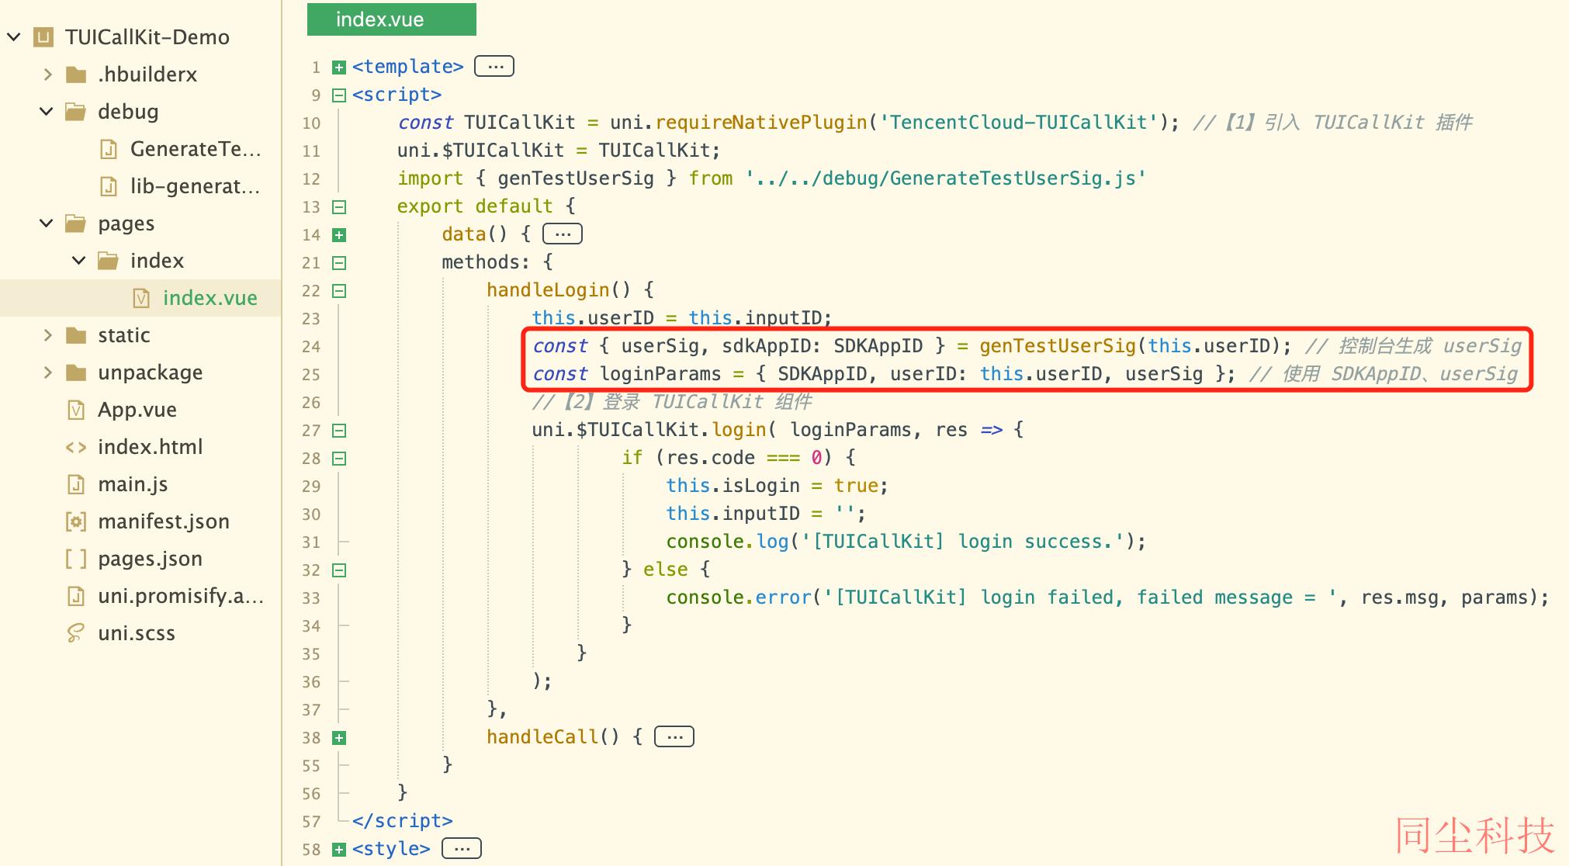This screenshot has width=1569, height=866.
Task: Click line number 24 in the gutter
Action: coord(311,347)
